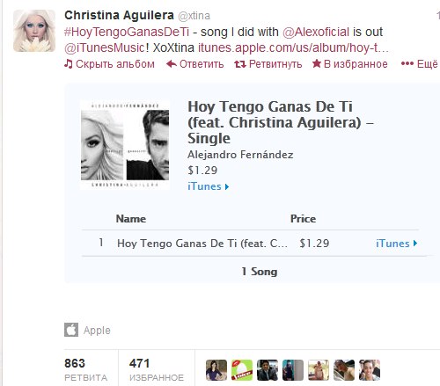This screenshot has width=440, height=386.
Task: Open iTunes link in the track row
Action: (x=396, y=244)
